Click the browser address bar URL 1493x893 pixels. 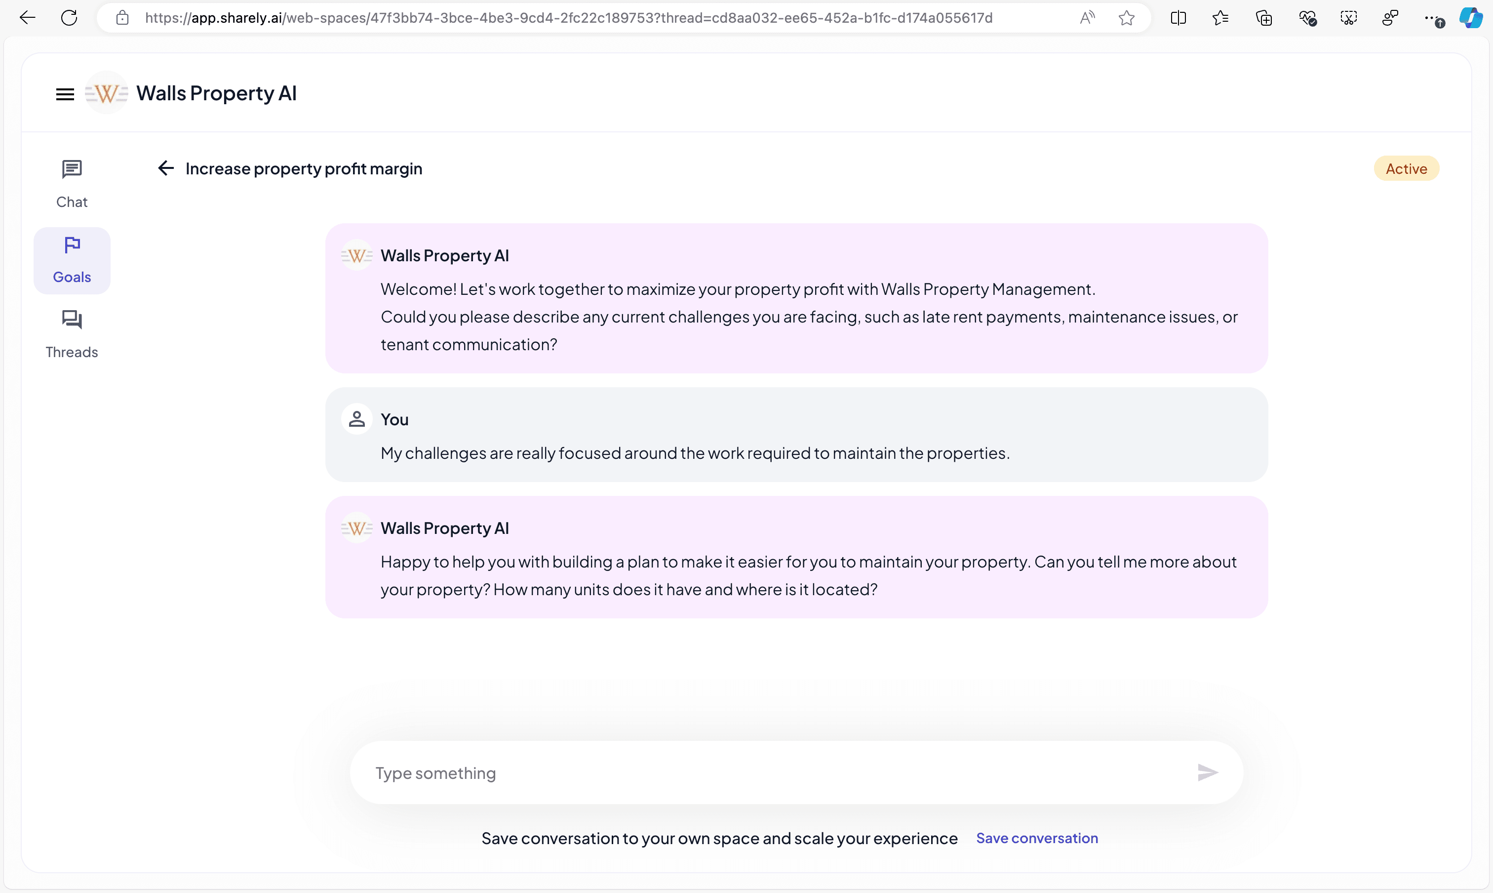568,18
